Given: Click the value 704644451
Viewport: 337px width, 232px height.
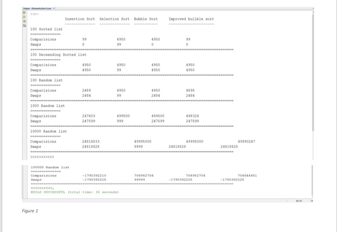Looking at the screenshot, I should 247,176.
